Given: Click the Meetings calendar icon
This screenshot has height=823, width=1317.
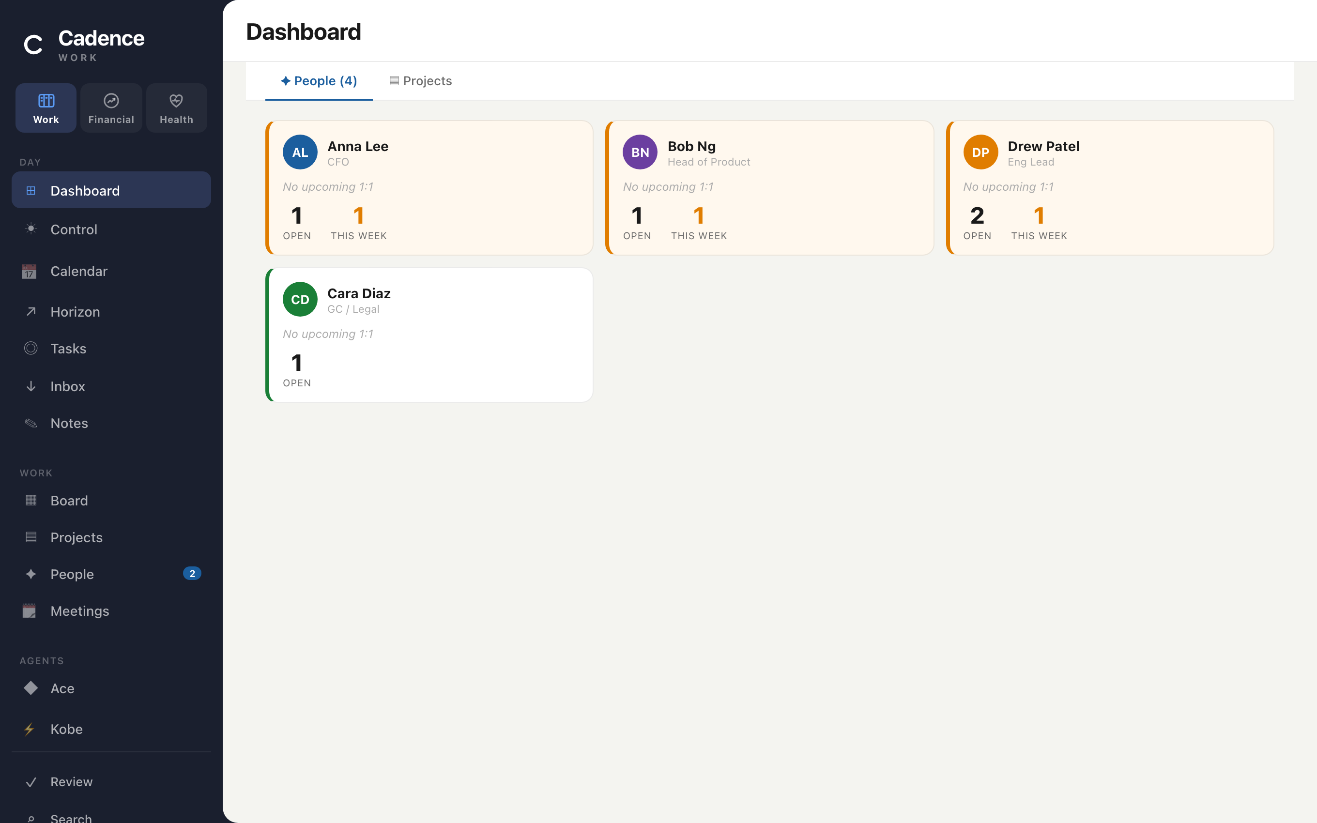Looking at the screenshot, I should (x=30, y=611).
